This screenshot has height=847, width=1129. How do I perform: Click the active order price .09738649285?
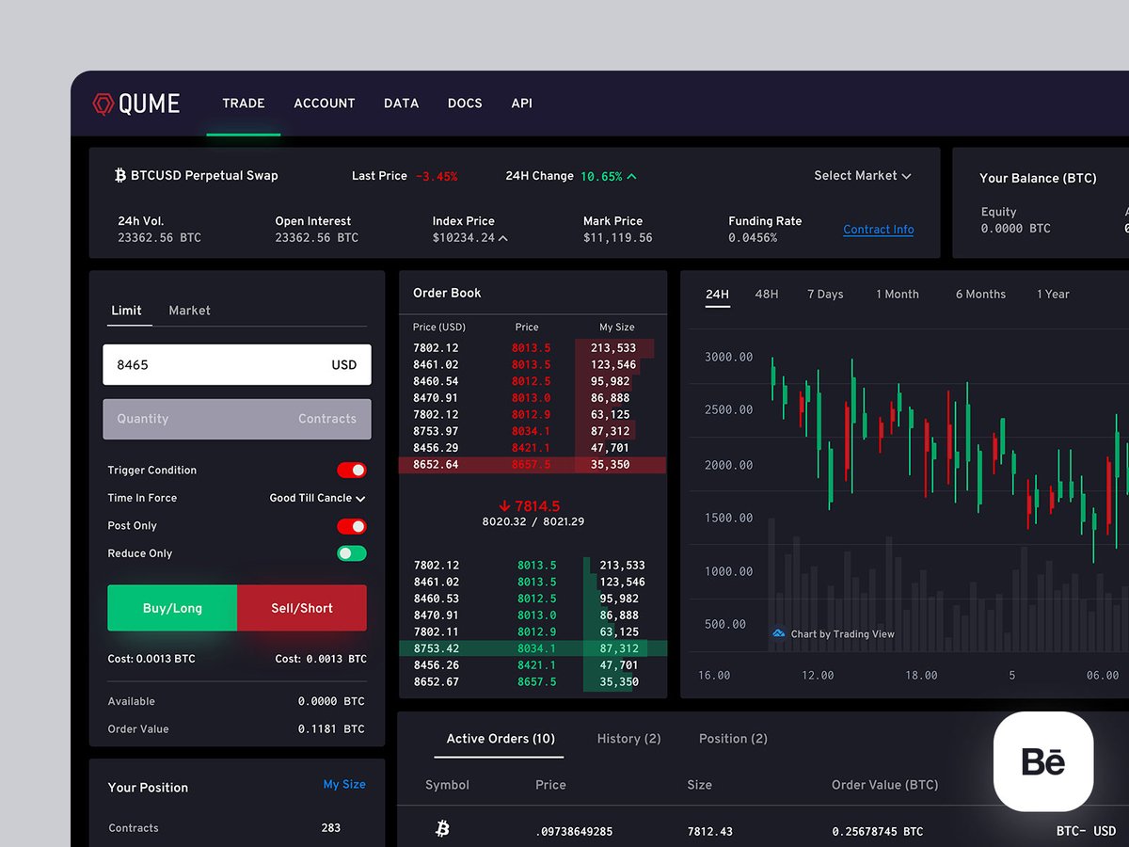[x=574, y=832]
